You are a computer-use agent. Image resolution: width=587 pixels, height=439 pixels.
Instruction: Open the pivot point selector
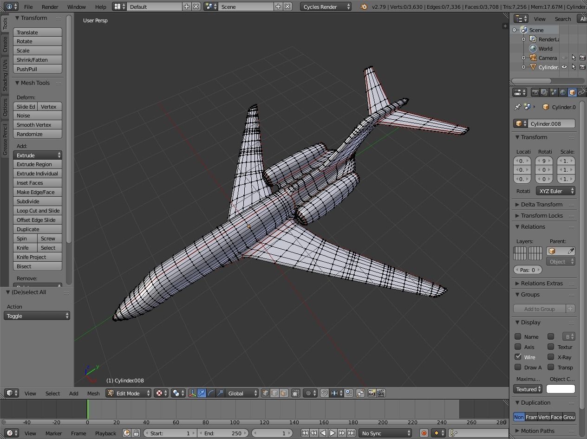pos(178,393)
